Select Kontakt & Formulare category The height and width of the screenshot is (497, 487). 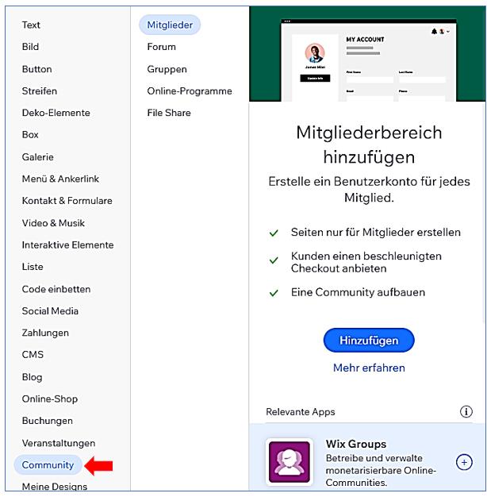pos(67,201)
